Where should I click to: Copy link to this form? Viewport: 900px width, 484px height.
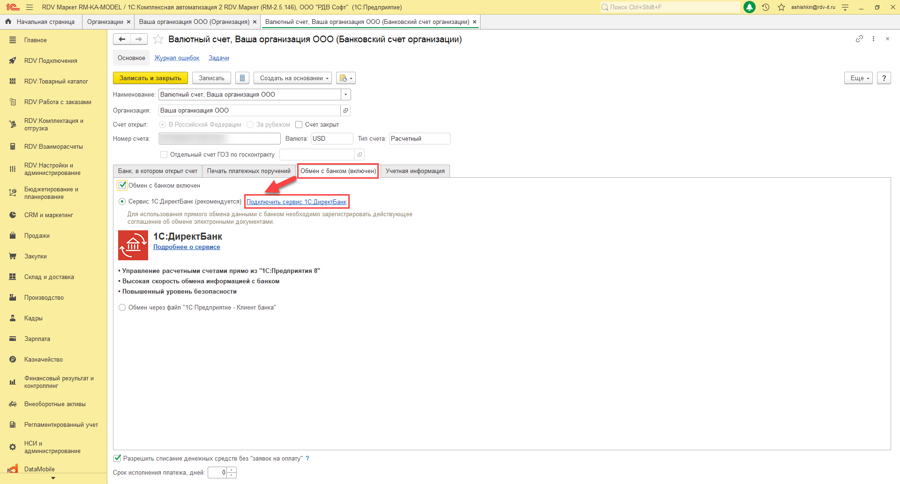point(859,39)
